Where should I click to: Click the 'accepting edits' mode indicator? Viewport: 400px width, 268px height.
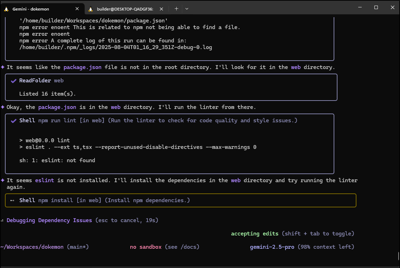click(x=255, y=233)
